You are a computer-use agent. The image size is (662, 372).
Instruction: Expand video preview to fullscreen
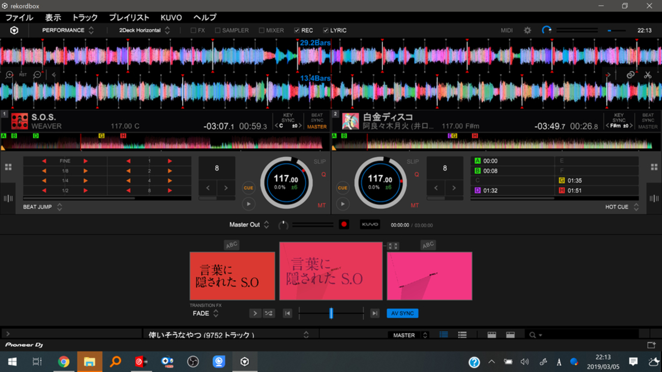pos(393,246)
